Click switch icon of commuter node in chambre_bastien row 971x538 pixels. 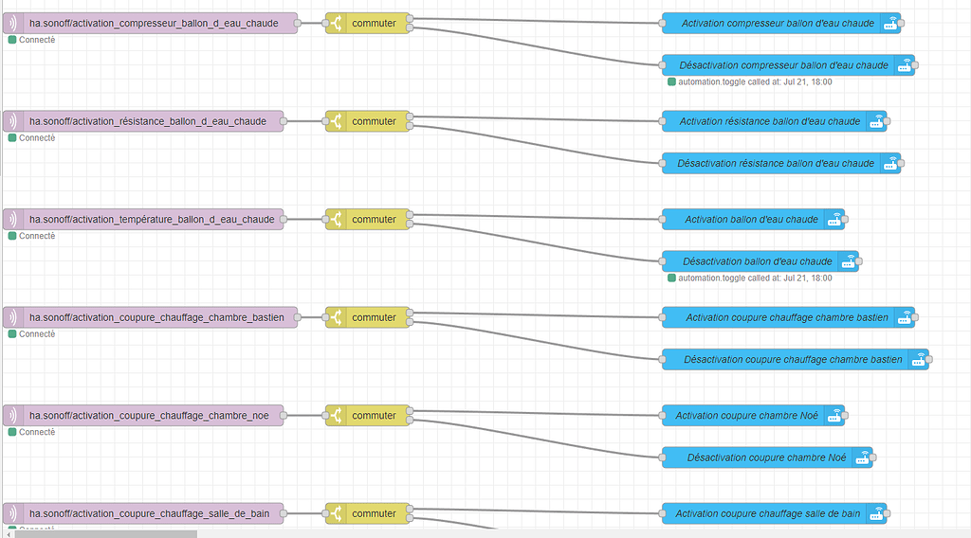(337, 317)
